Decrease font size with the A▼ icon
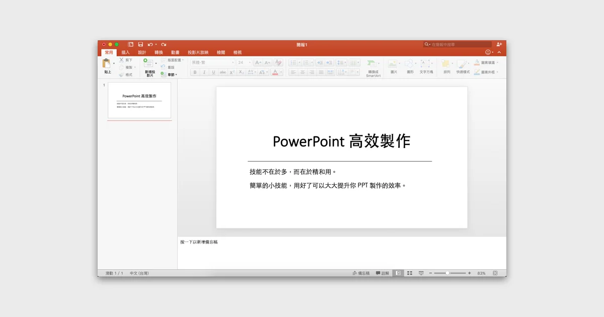Screen dimensions: 604x317 (267, 63)
